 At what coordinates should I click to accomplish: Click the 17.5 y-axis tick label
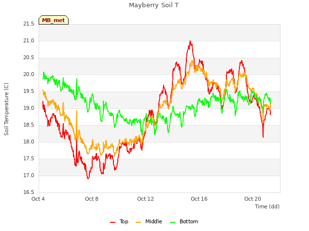pyautogui.click(x=28, y=158)
